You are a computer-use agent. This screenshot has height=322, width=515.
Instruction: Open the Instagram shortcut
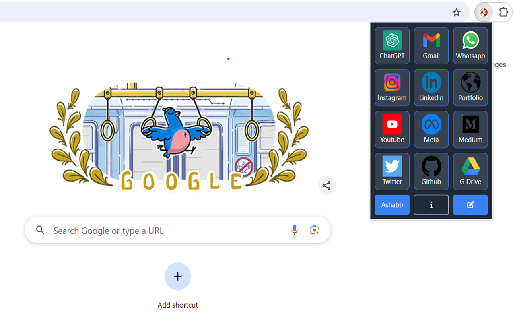click(x=392, y=87)
